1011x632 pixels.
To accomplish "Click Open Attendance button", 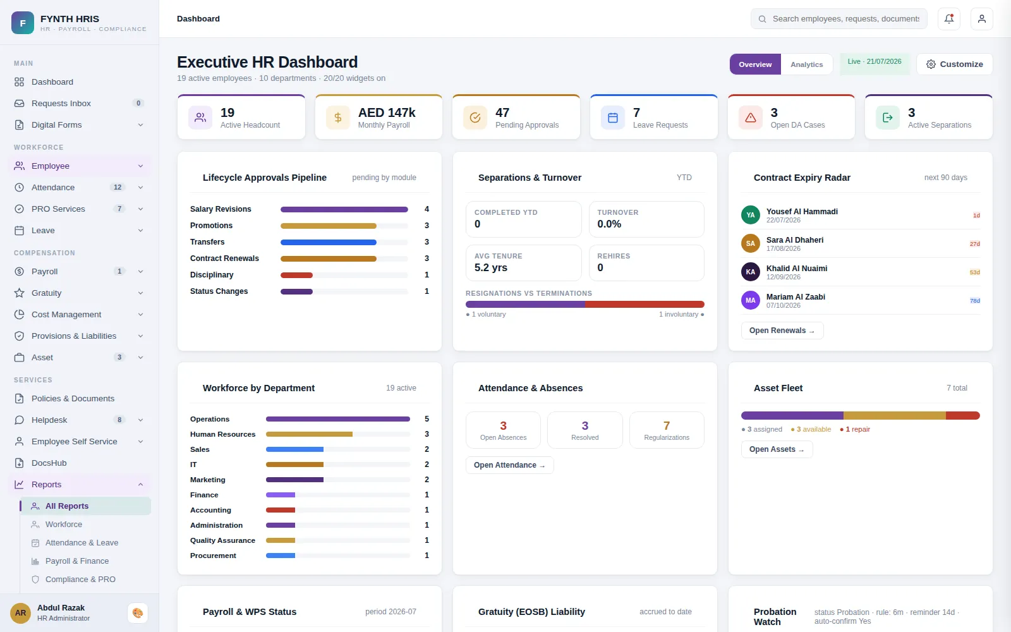I will click(509, 465).
